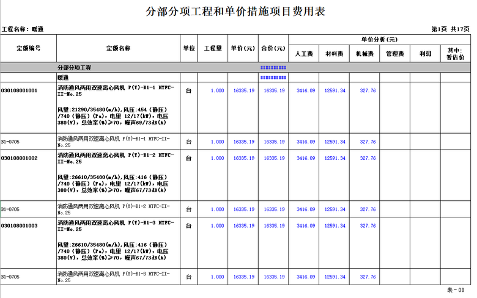Select the 材料费 column header
The width and height of the screenshot is (477, 298).
coord(335,54)
